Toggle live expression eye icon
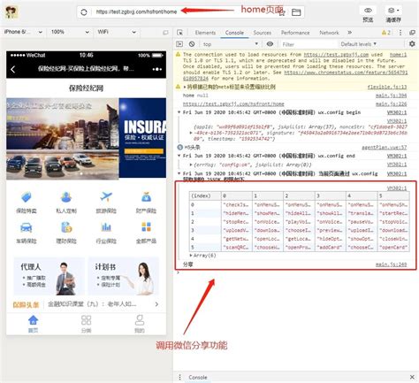419x383 pixels. [270, 44]
